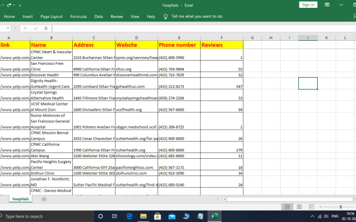Switch to Normal view icon
Viewport: 356px width, 222px height.
pos(287,207)
